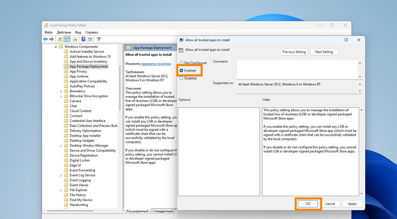Go up one level using the folder-up icon

[60, 39]
